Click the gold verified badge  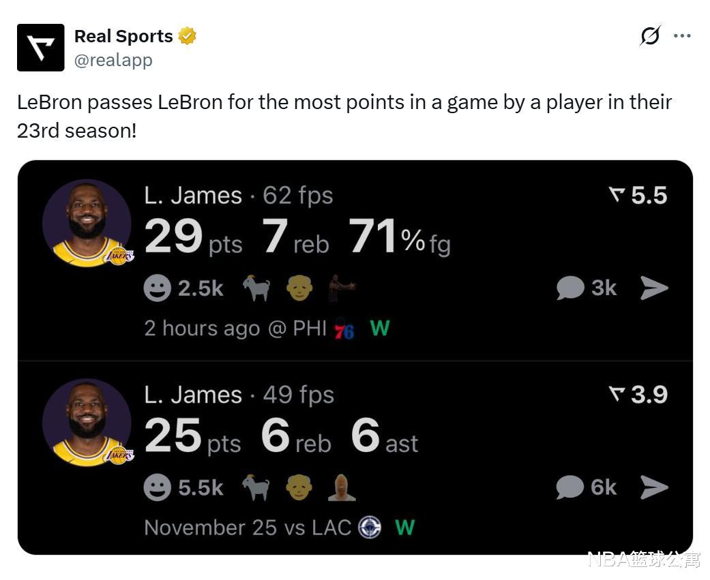[x=188, y=36]
